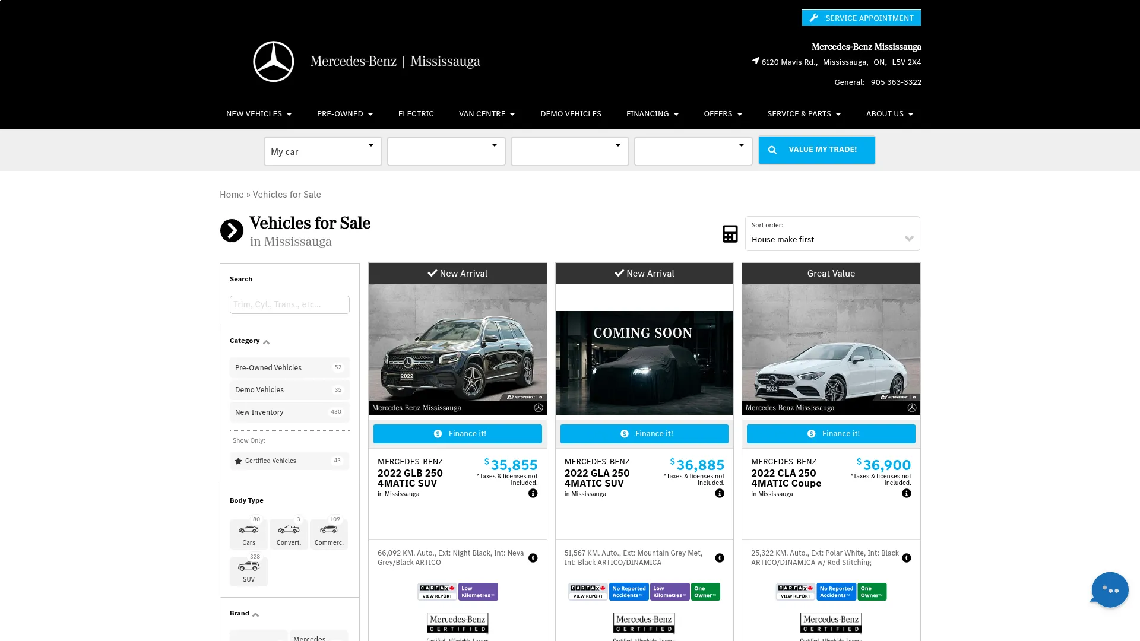
Task: Open the payment calculator icon
Action: [x=730, y=234]
